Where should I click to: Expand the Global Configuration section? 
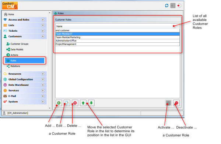[x=43, y=79]
